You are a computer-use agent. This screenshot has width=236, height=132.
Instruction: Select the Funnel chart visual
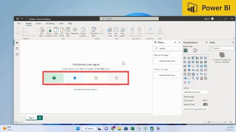click(189, 66)
